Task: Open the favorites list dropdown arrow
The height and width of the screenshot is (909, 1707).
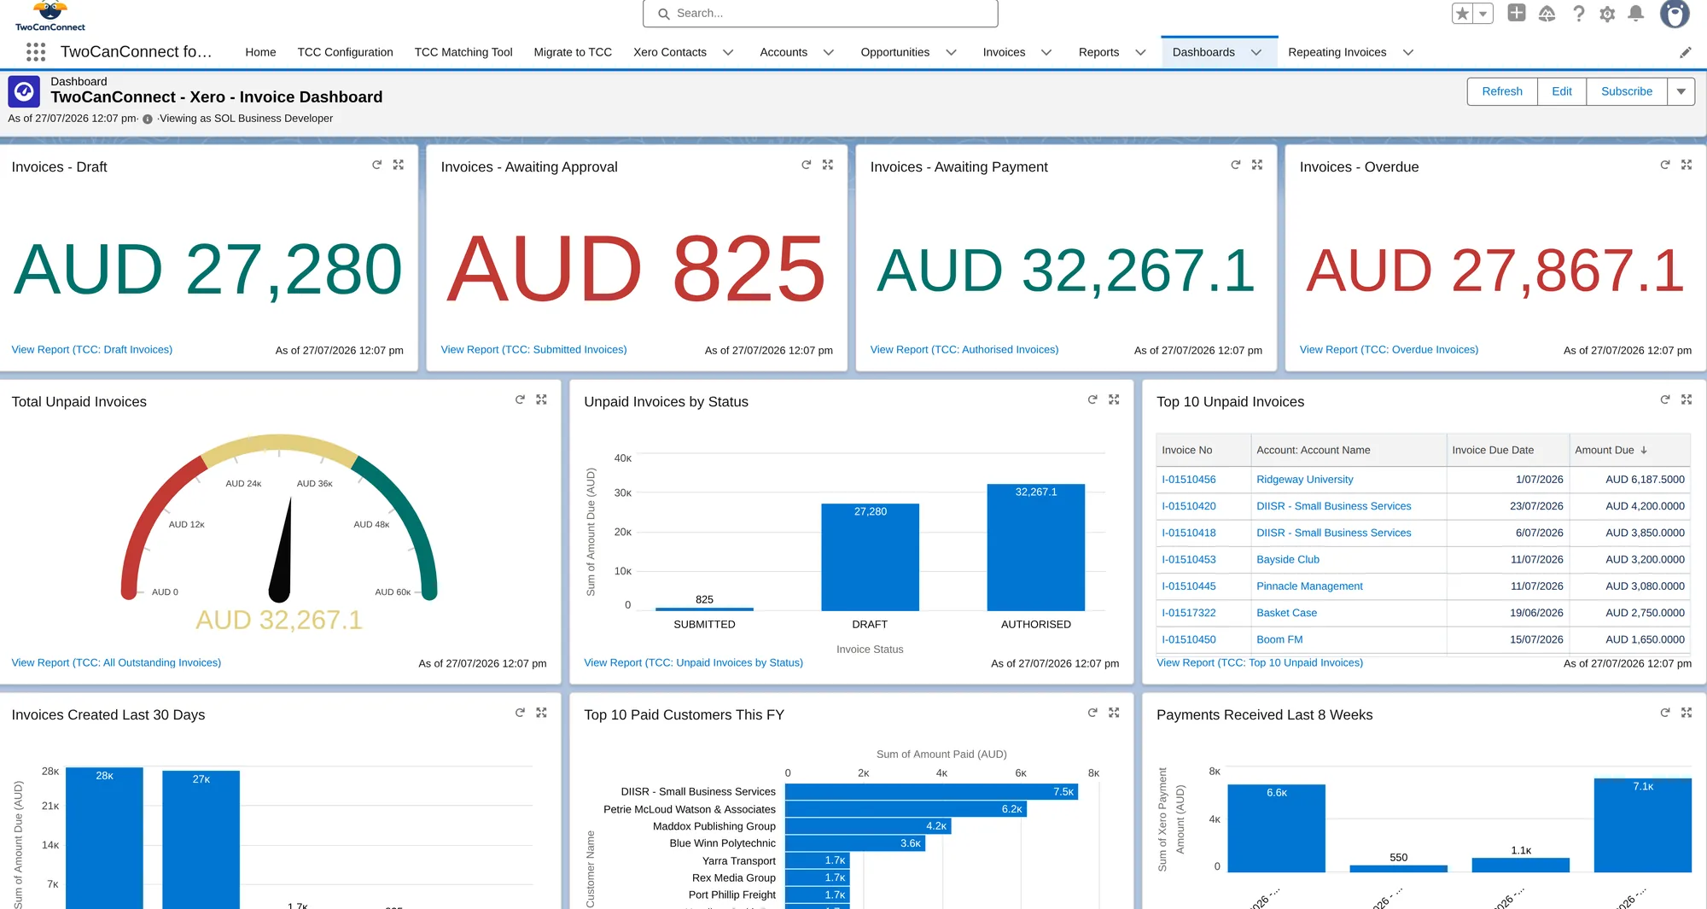Action: pyautogui.click(x=1483, y=14)
